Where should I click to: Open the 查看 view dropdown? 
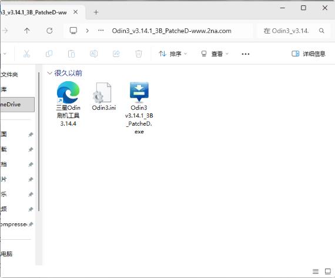pyautogui.click(x=215, y=53)
